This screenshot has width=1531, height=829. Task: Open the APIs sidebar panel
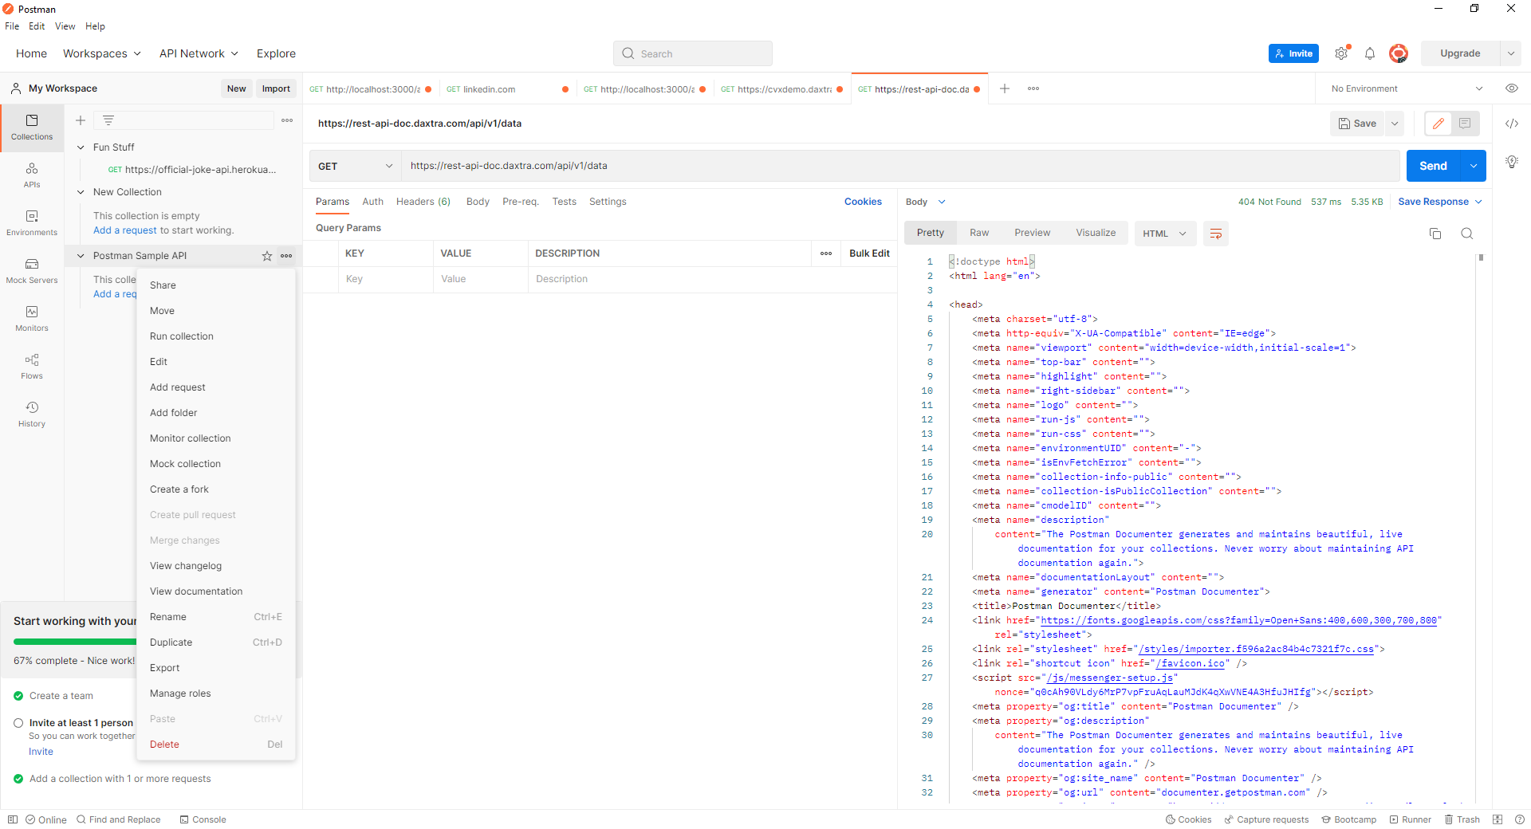point(32,175)
